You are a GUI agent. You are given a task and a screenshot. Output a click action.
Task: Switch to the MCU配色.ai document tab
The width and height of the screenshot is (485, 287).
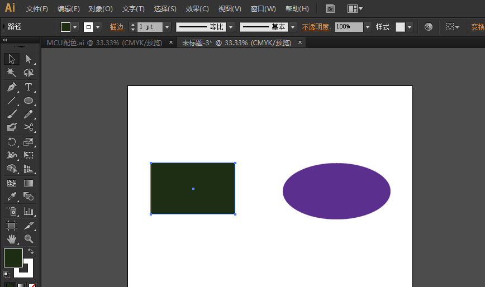click(104, 42)
